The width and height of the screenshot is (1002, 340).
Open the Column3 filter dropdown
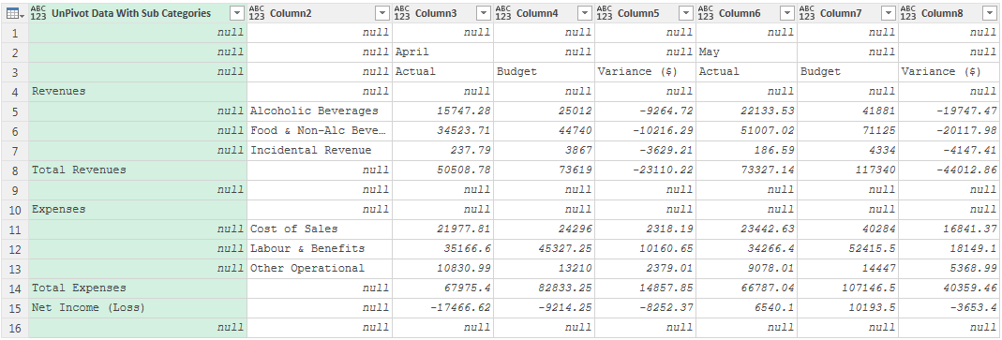484,13
